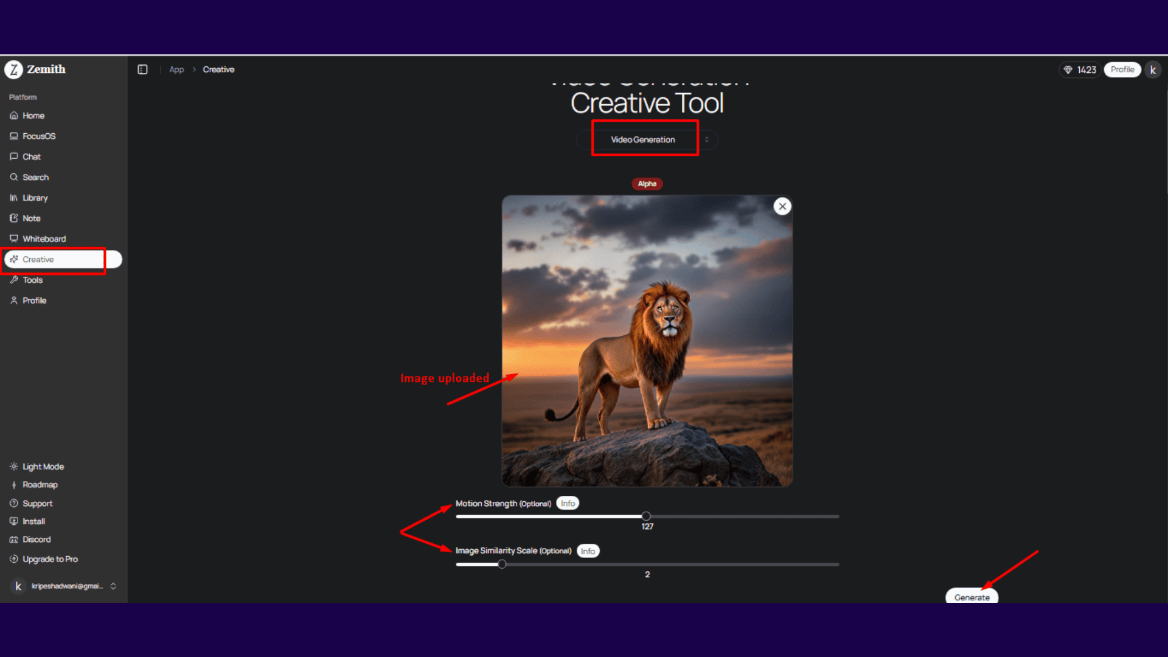Toggle the sidebar panel icon
Viewport: 1168px width, 657px height.
[142, 69]
